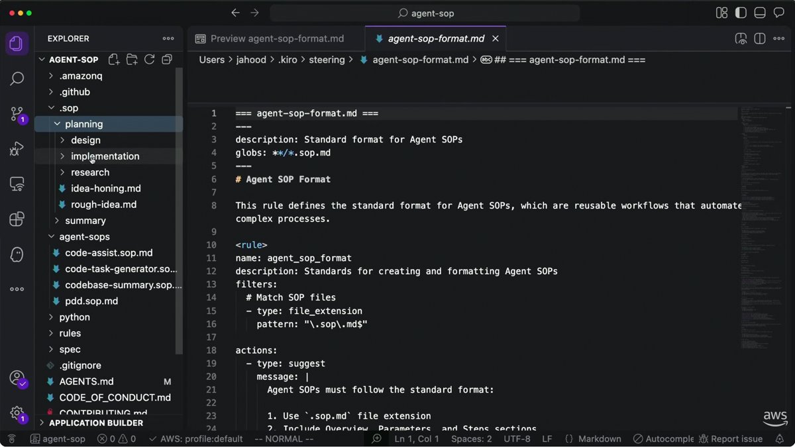Image resolution: width=795 pixels, height=447 pixels.
Task: Open the Accounts menu icon
Action: click(x=17, y=378)
